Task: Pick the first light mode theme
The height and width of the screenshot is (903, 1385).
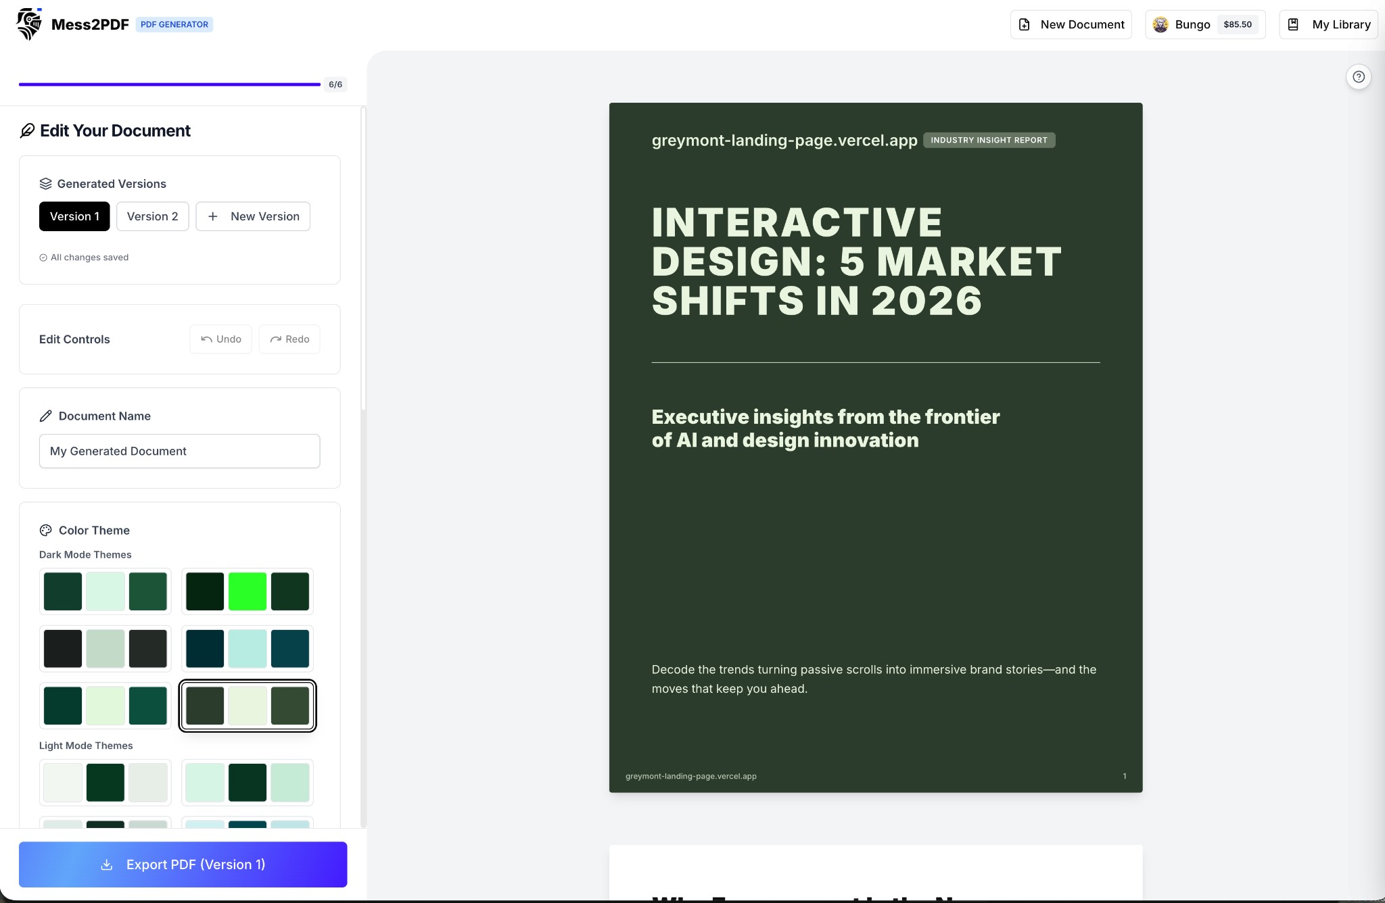Action: pyautogui.click(x=105, y=782)
